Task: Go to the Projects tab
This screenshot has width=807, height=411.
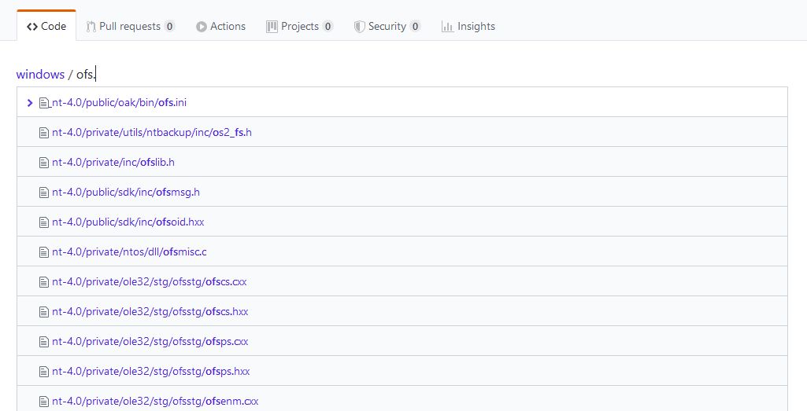Action: click(299, 26)
